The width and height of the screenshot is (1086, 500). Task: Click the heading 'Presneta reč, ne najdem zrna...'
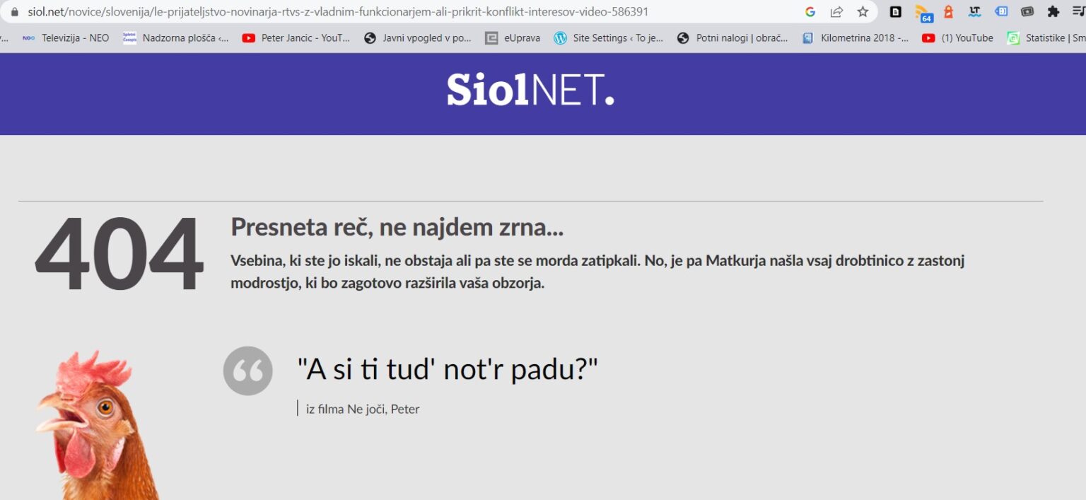click(x=397, y=227)
